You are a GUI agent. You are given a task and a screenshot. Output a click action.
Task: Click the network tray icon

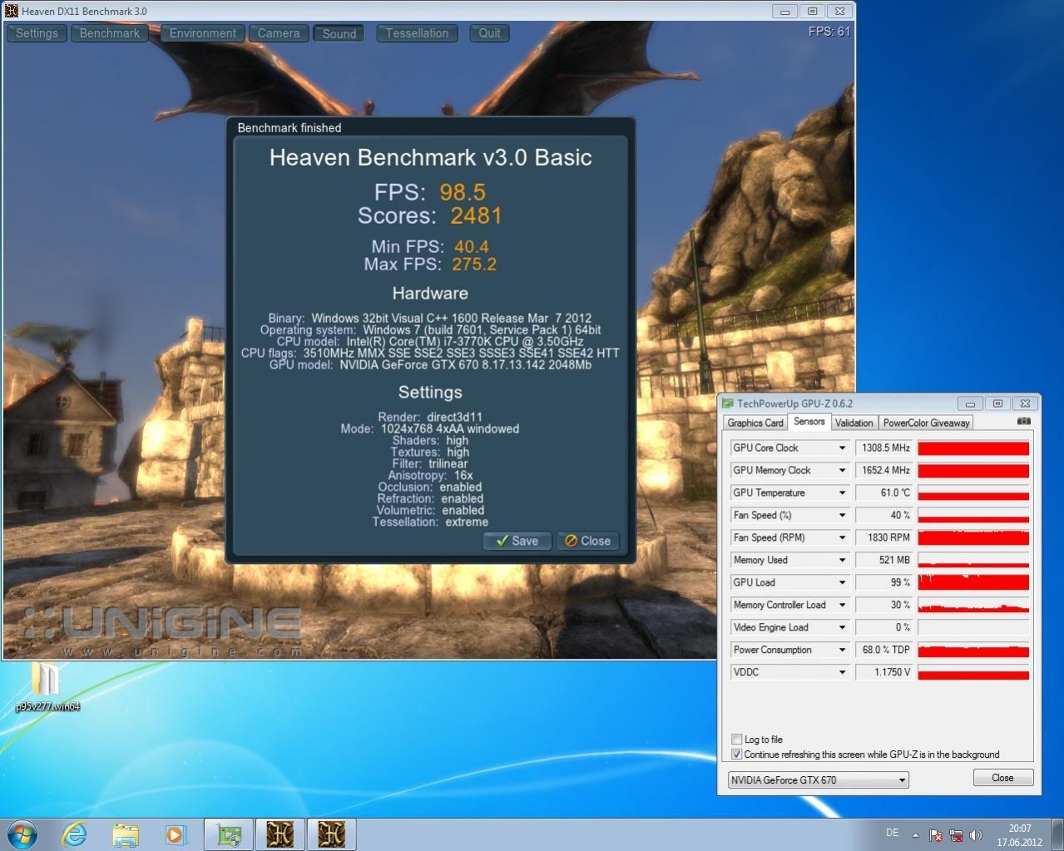coord(956,835)
